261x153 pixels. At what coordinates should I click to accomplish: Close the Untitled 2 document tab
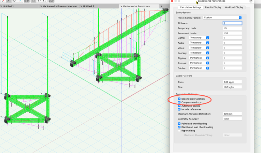[x=81, y=6]
